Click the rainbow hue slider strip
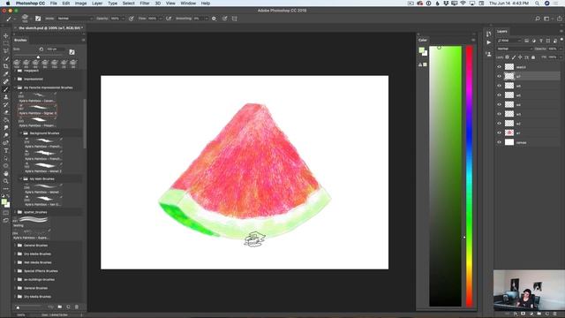Image resolution: width=565 pixels, height=318 pixels. 469,177
